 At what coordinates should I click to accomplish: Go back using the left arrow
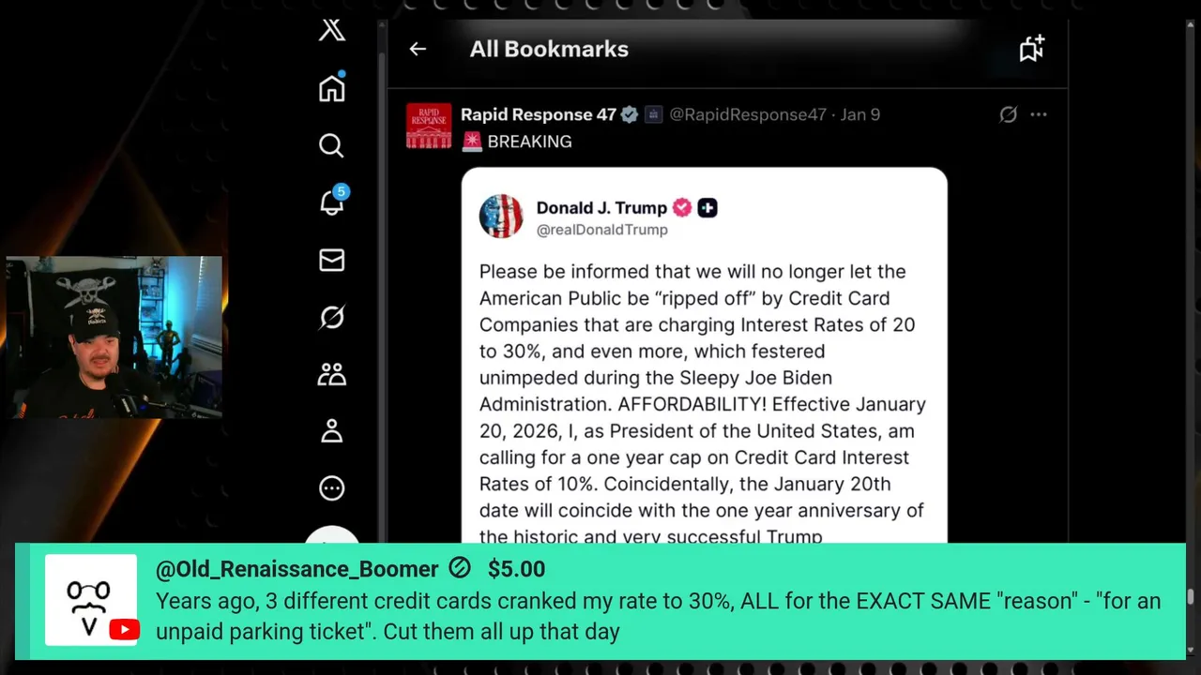pyautogui.click(x=418, y=49)
